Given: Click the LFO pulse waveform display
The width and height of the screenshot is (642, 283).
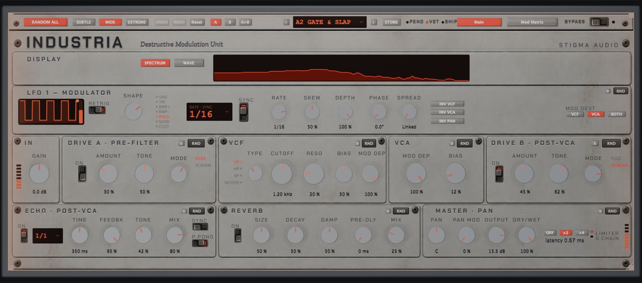Looking at the screenshot, I should point(51,111).
